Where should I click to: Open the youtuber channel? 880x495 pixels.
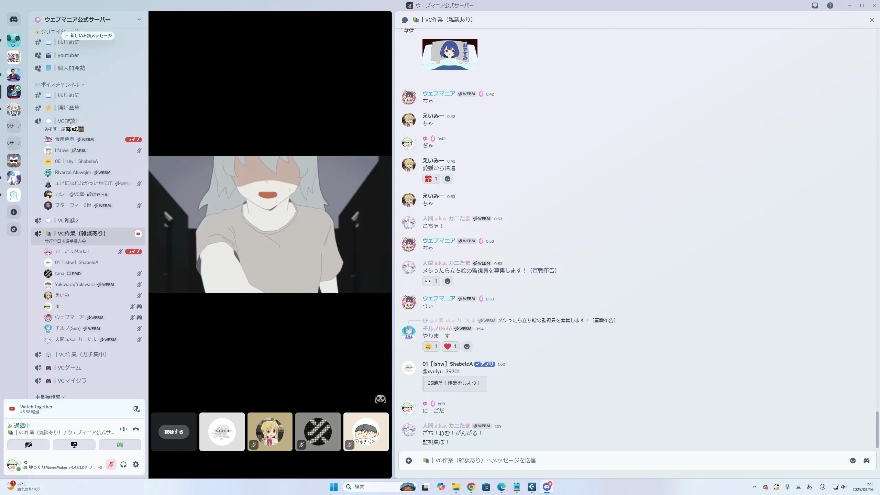click(68, 55)
